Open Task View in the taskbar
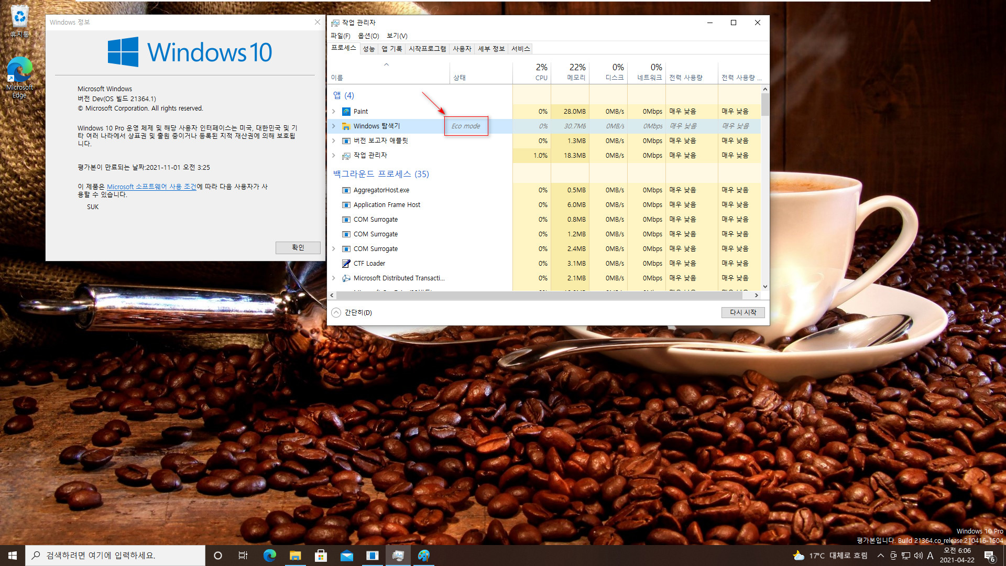The width and height of the screenshot is (1006, 566). 243,556
